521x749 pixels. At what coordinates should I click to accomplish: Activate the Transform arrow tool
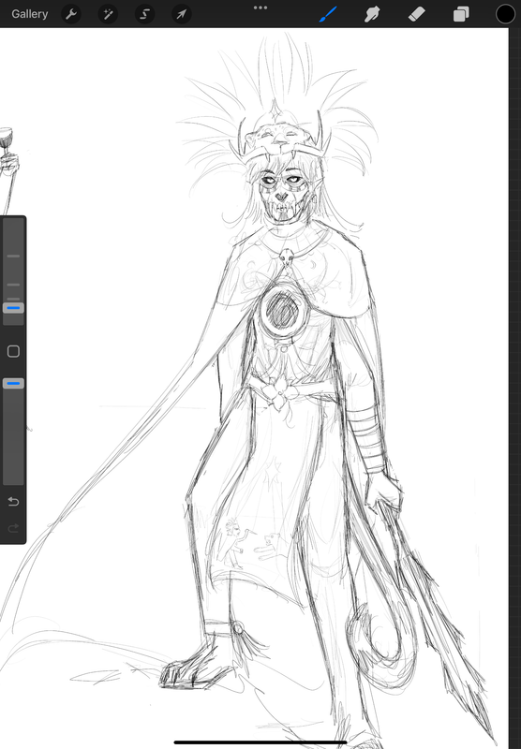pyautogui.click(x=182, y=14)
